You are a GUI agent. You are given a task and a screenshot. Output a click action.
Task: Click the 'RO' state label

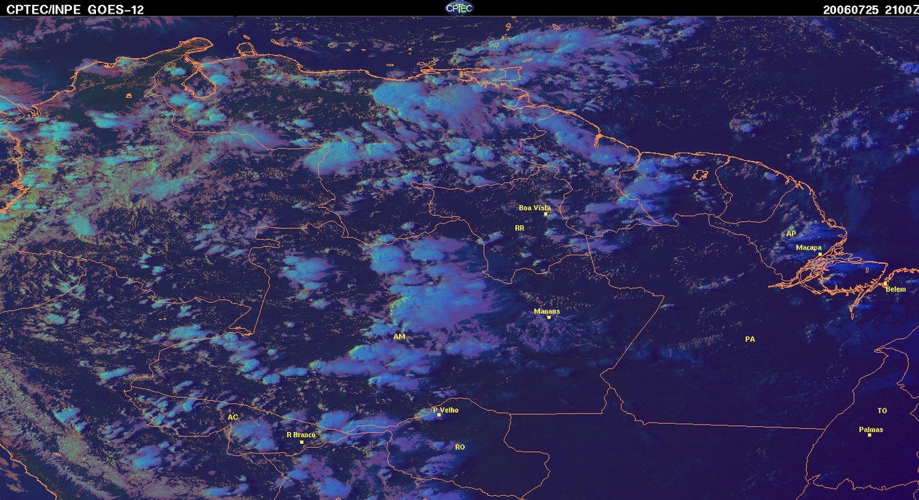coord(460,447)
